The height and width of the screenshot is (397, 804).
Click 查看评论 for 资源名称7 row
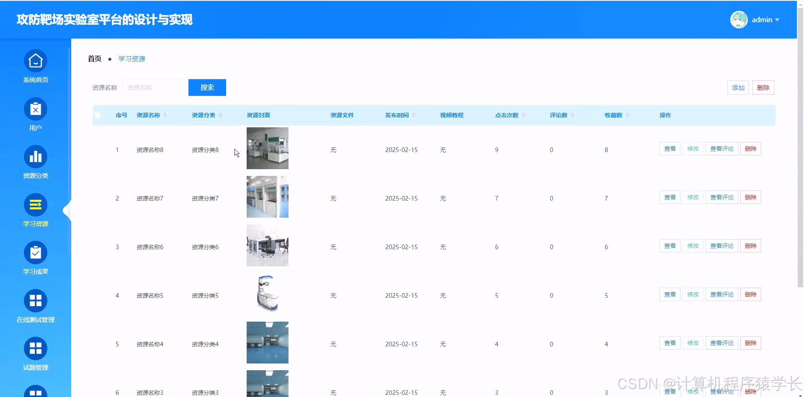click(x=722, y=197)
